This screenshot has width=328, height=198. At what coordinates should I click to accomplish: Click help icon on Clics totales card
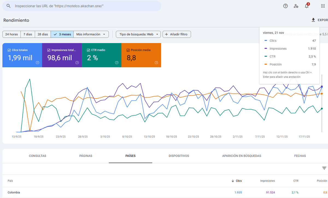(x=37, y=62)
